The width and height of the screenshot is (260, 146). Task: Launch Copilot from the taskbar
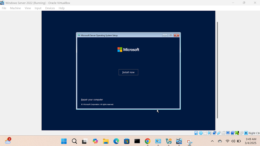pos(95,141)
